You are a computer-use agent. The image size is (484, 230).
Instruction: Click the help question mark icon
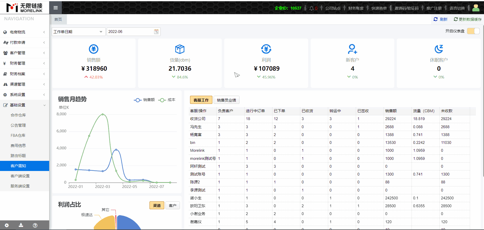[35, 225]
